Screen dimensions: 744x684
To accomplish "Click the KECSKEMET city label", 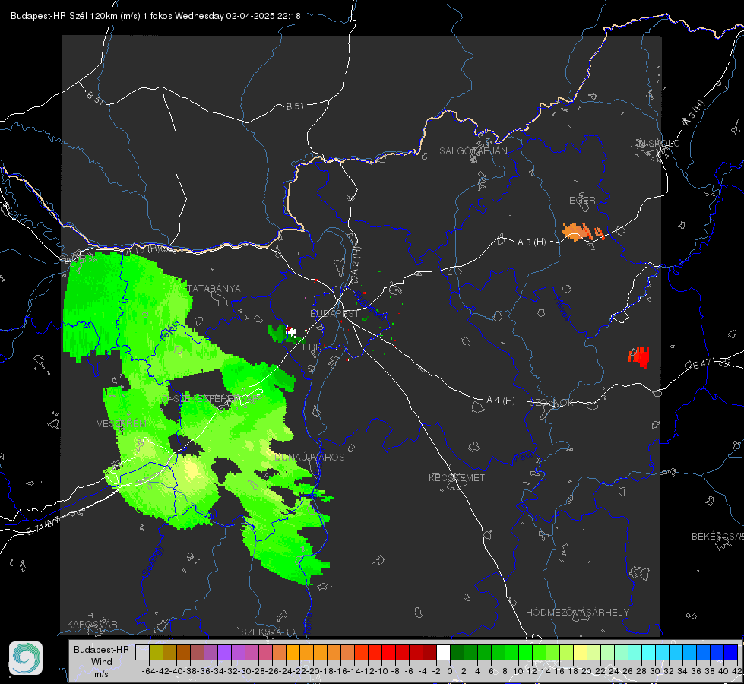I will point(457,477).
